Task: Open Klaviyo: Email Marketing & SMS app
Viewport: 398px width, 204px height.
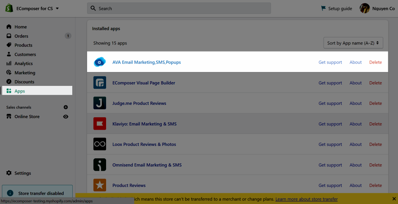Action: click(145, 124)
